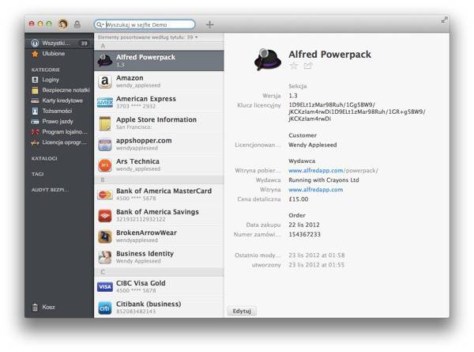
Task: Select Alfred Powerpack list entry
Action: click(159, 61)
